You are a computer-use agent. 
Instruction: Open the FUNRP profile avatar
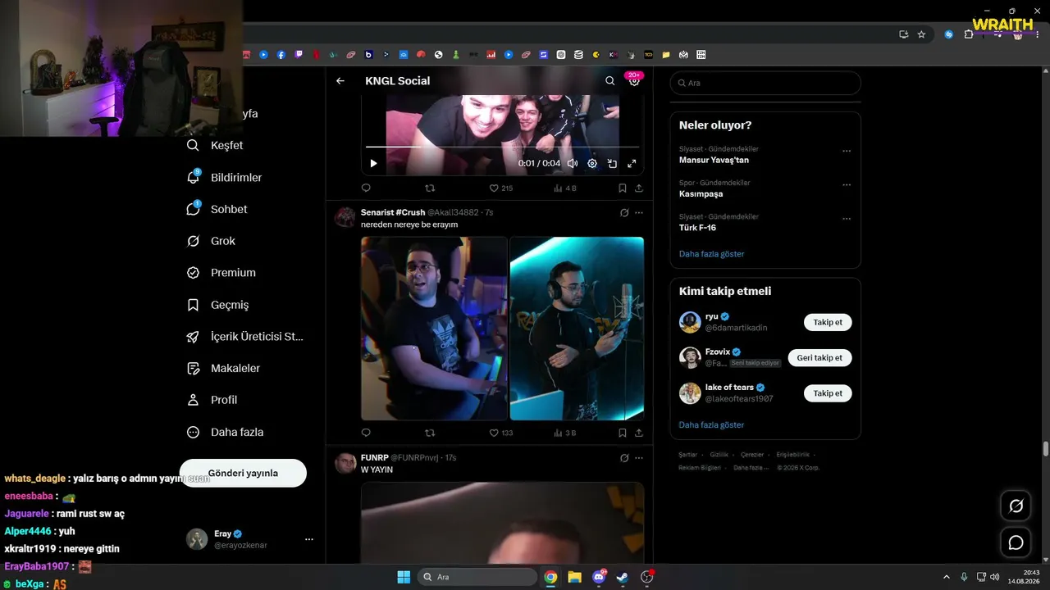click(345, 463)
